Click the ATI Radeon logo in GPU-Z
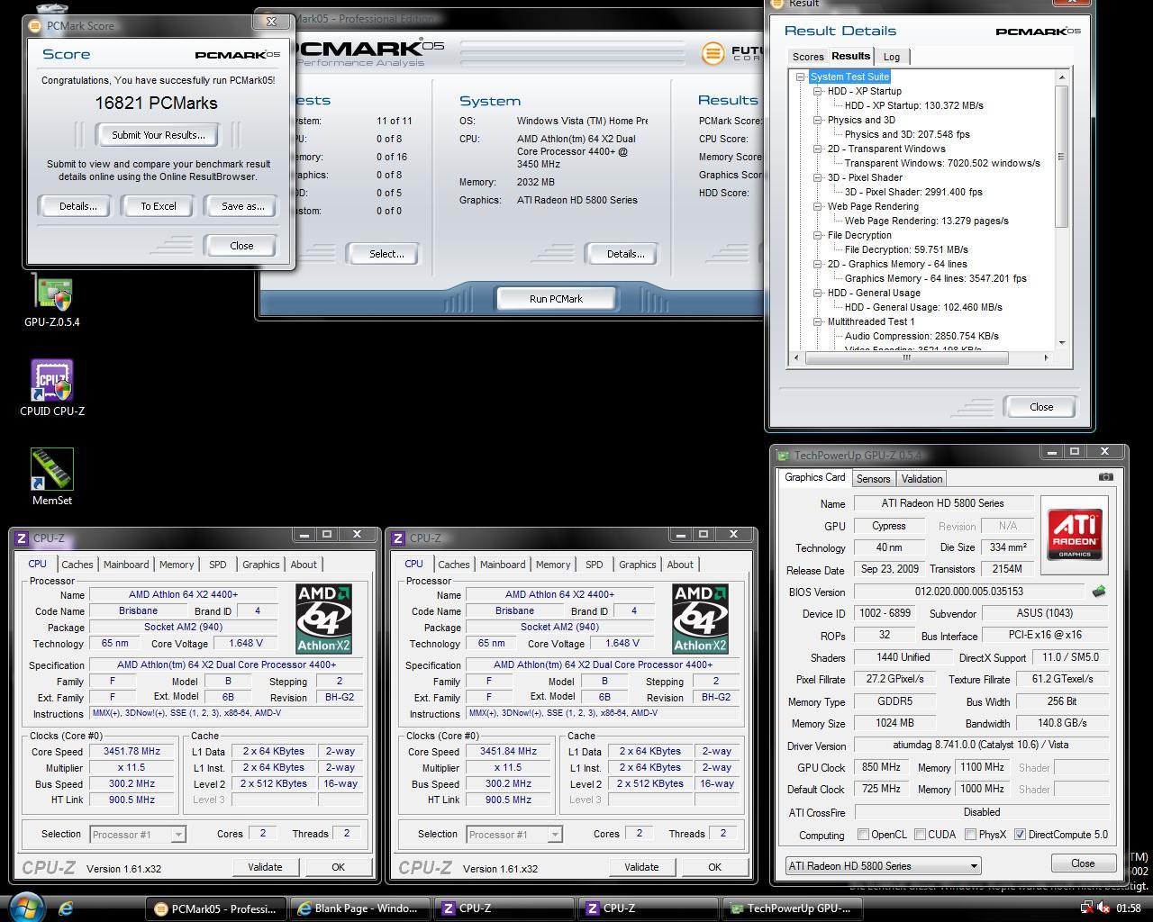The width and height of the screenshot is (1153, 922). [1074, 535]
